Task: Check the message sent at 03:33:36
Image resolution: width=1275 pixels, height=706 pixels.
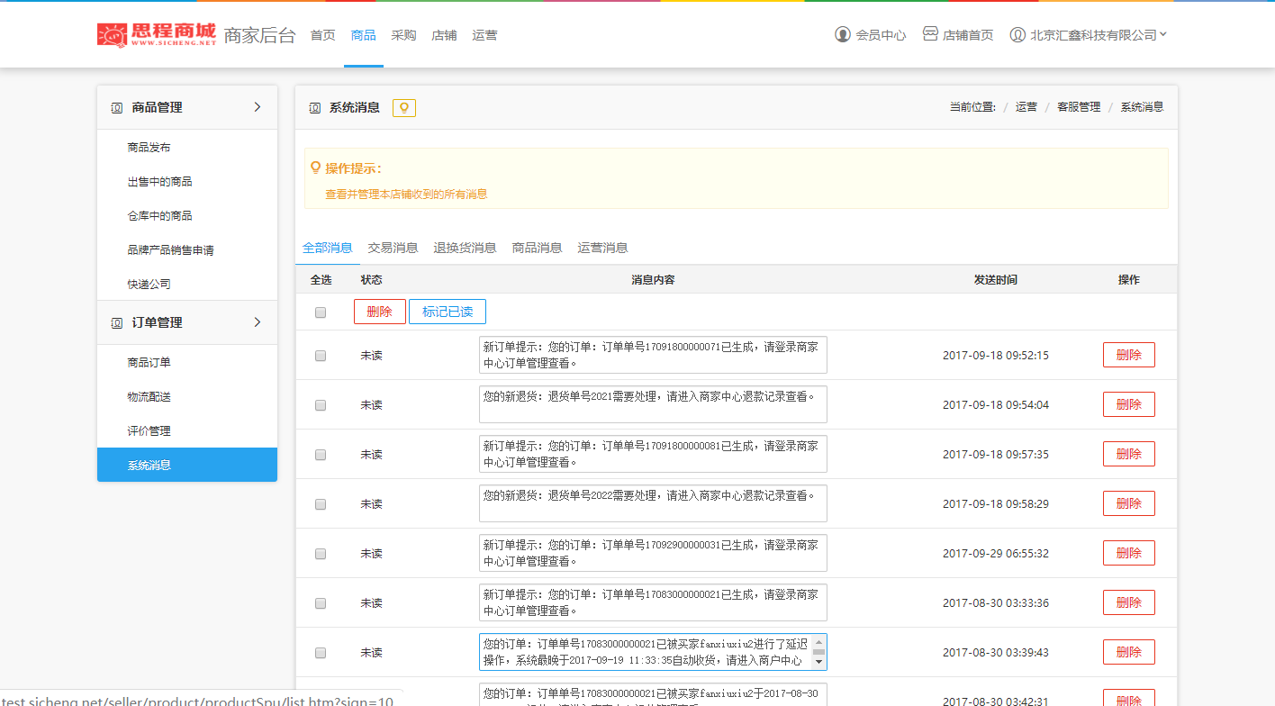Action: click(x=321, y=603)
